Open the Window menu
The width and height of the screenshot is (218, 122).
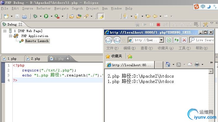(x=116, y=9)
